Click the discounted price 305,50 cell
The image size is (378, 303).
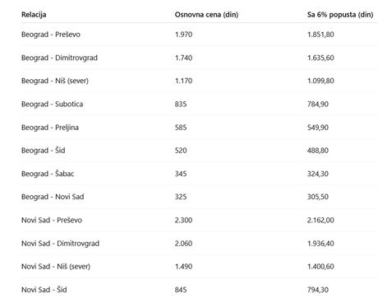[x=318, y=197]
